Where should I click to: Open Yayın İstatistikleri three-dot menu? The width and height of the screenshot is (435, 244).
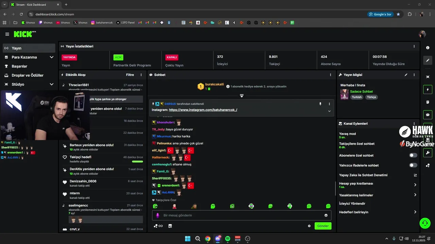tap(414, 46)
